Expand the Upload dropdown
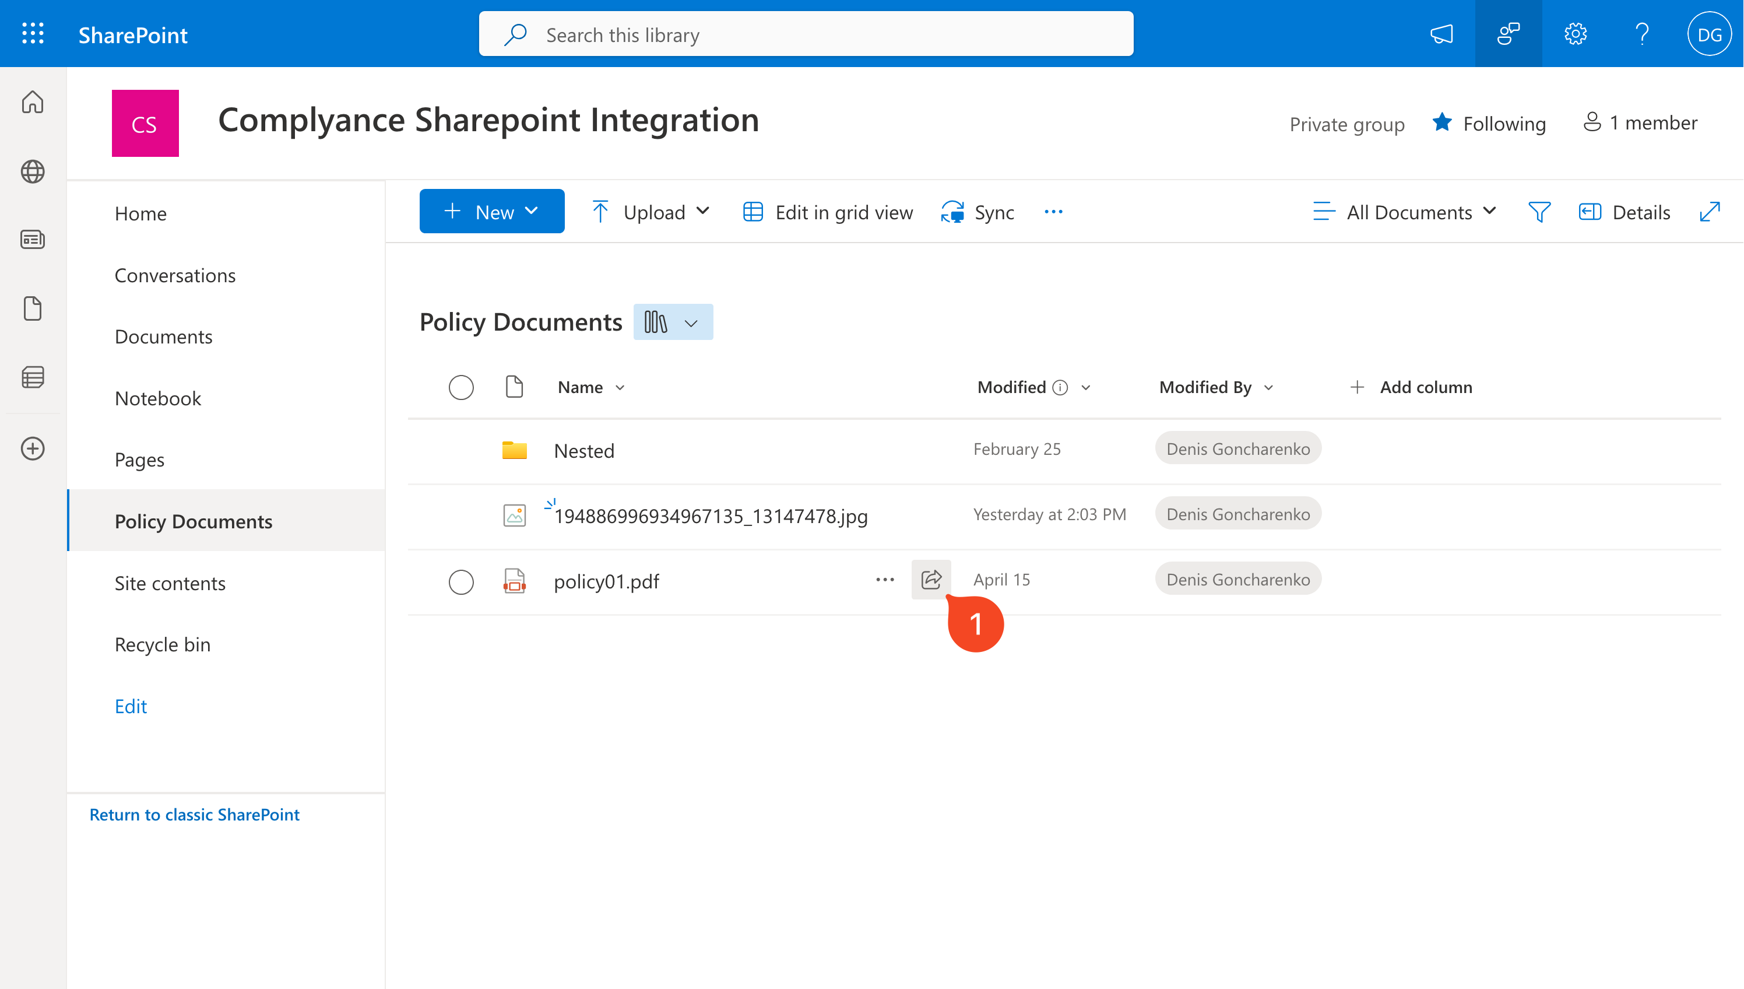The image size is (1744, 989). pos(702,211)
